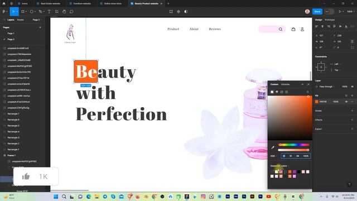Select solid fill type in color picker
The height and width of the screenshot is (201, 357).
272,92
